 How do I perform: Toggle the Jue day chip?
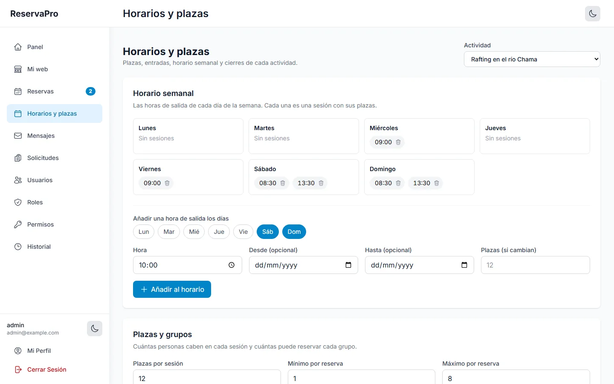(x=219, y=232)
